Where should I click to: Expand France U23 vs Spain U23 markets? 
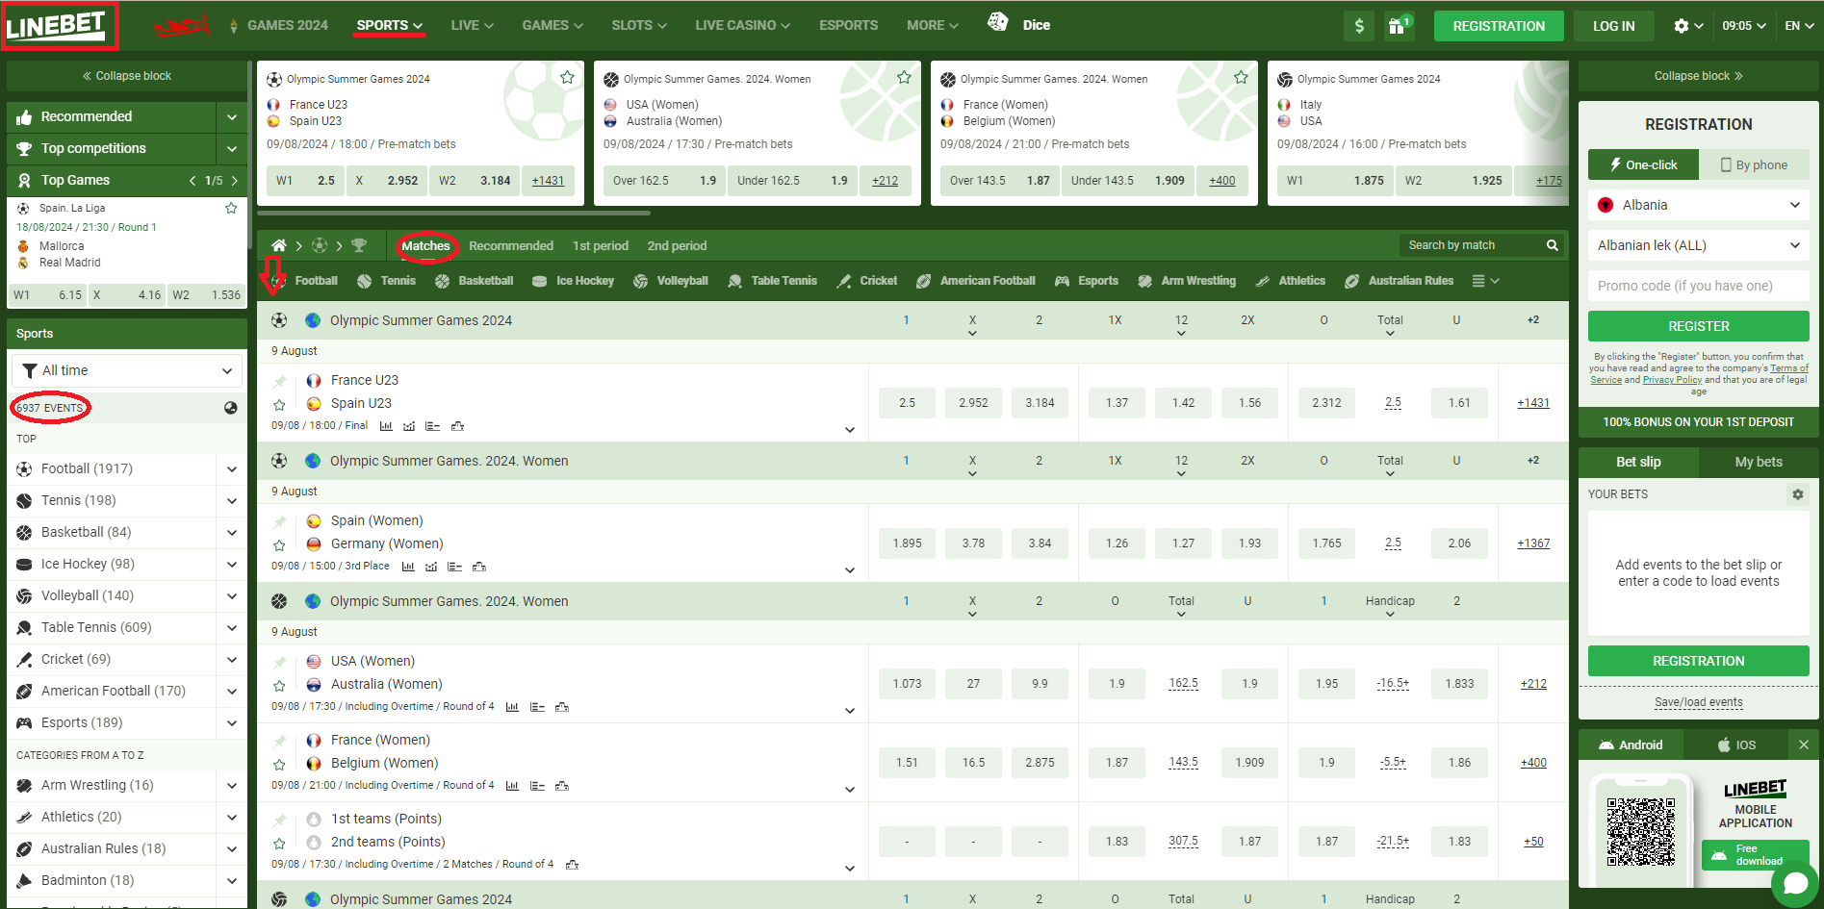point(850,430)
